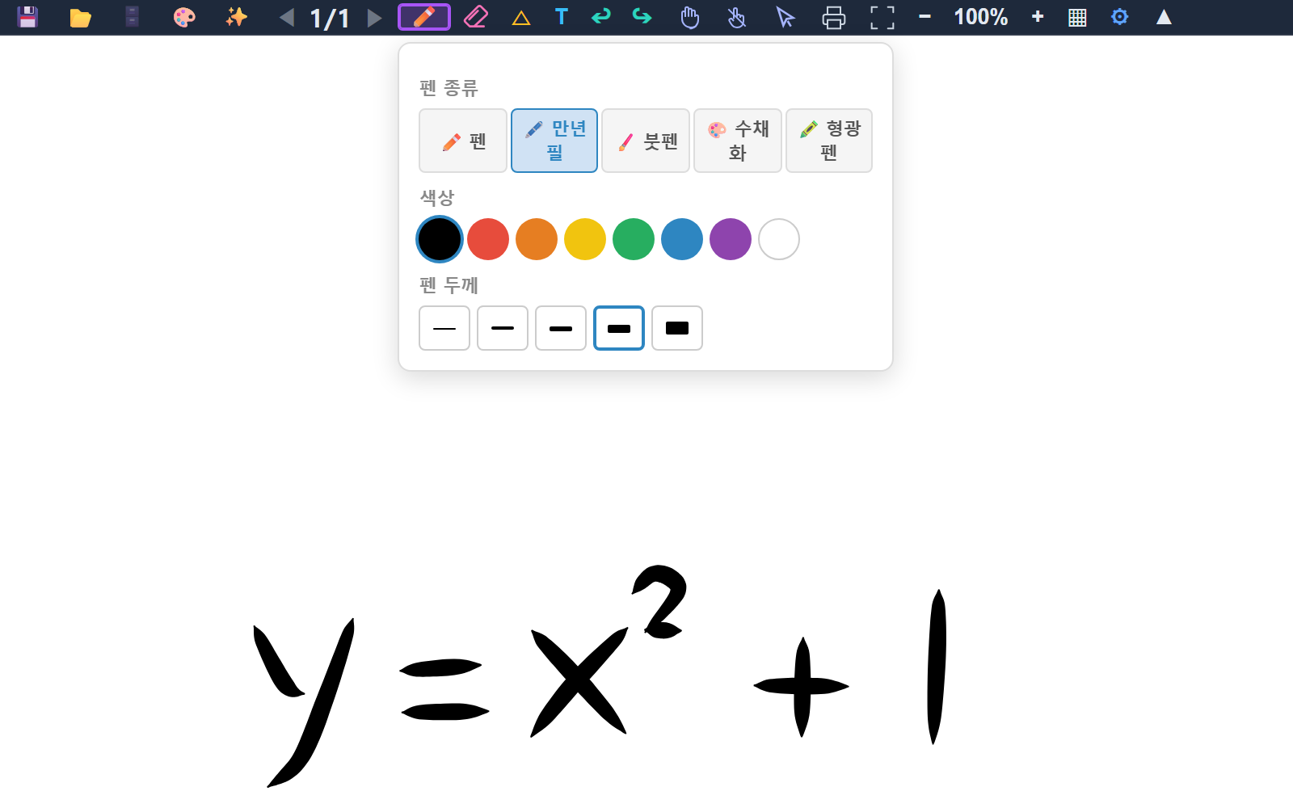Select the third, medium pen thickness

[561, 328]
